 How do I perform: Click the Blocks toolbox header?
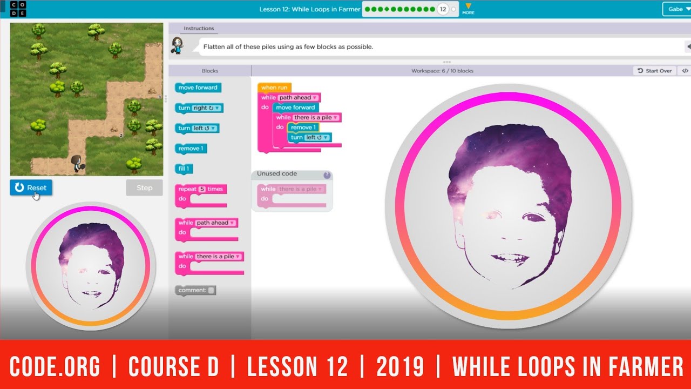coord(209,71)
